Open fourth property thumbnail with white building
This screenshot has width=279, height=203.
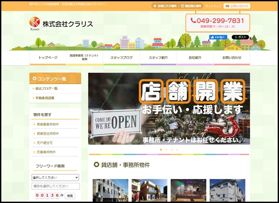click(228, 190)
